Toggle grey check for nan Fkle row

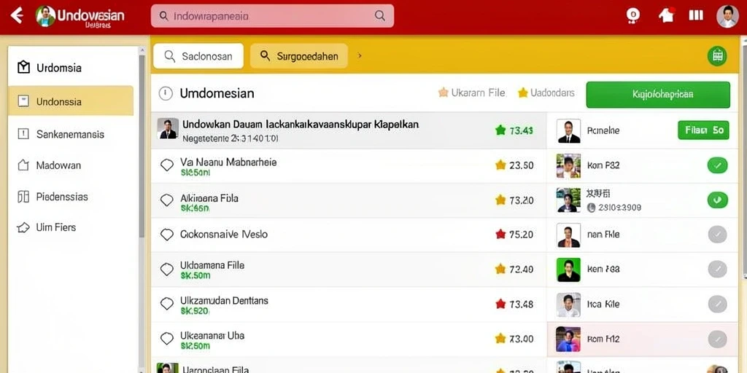tap(718, 235)
